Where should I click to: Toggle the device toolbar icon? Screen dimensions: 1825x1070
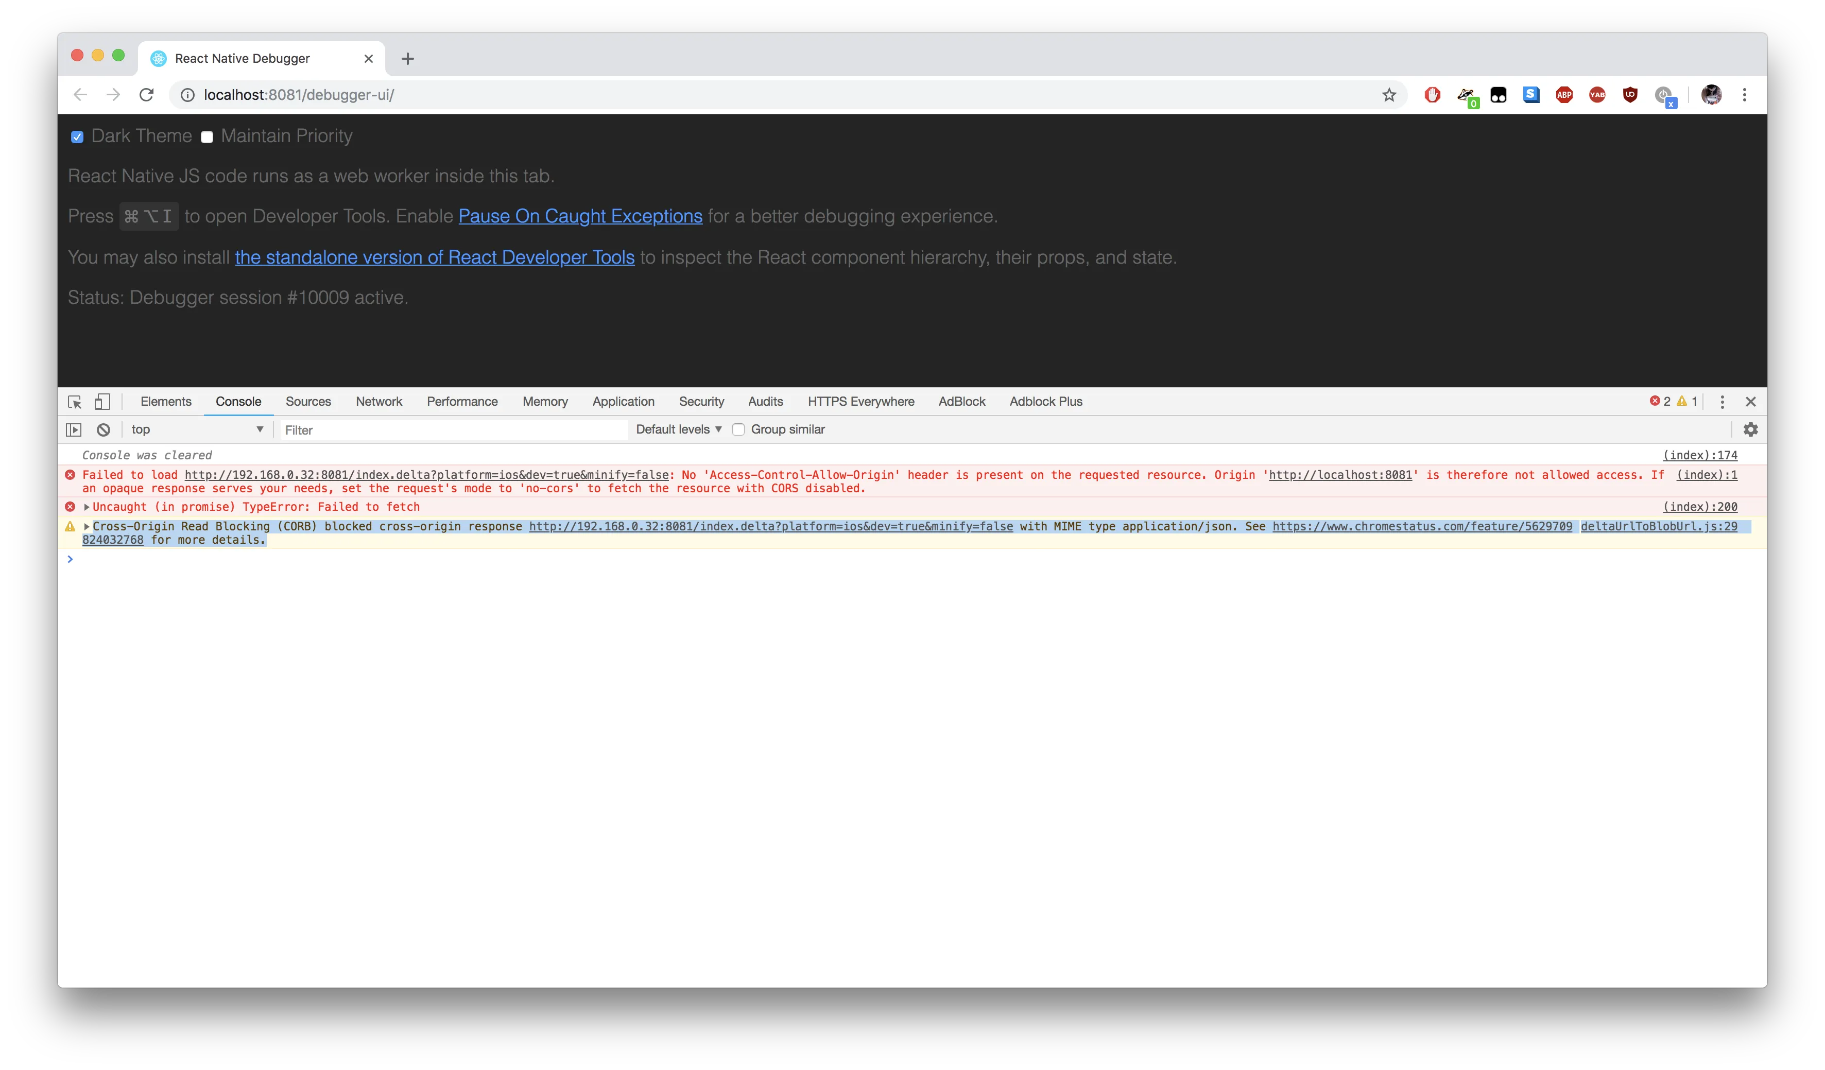click(x=102, y=402)
